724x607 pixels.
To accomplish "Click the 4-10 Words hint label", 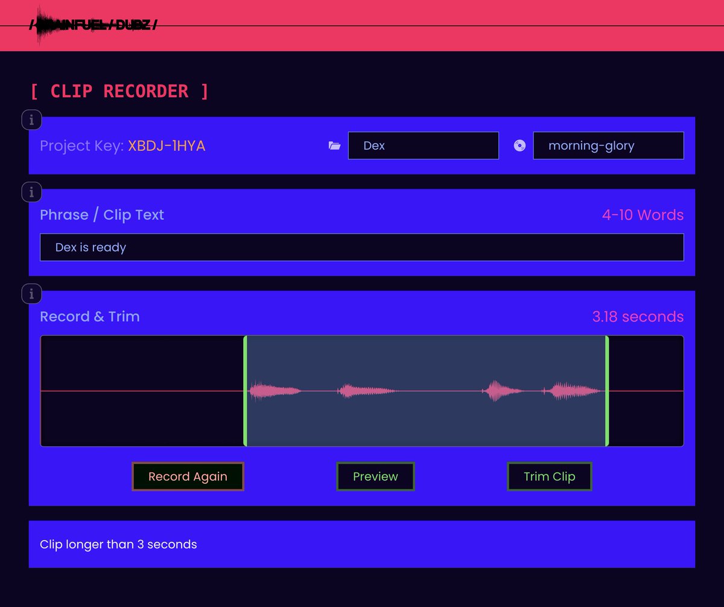I will point(642,215).
